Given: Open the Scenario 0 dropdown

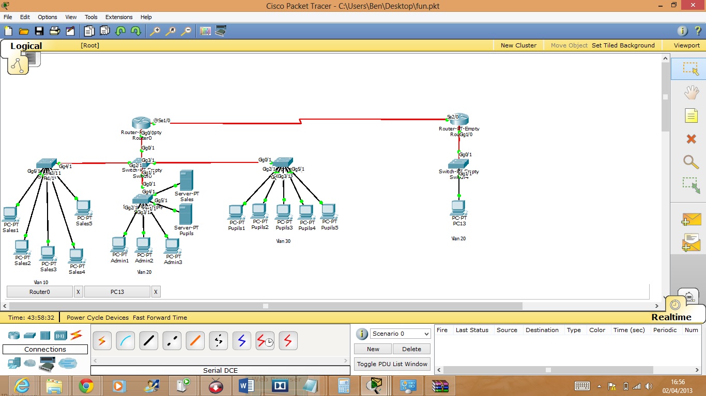Looking at the screenshot, I should click(400, 334).
